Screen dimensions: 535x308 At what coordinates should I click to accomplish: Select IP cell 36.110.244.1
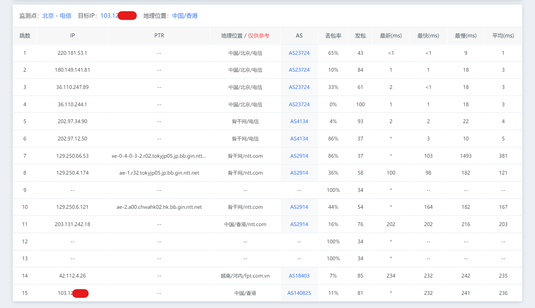click(x=72, y=105)
